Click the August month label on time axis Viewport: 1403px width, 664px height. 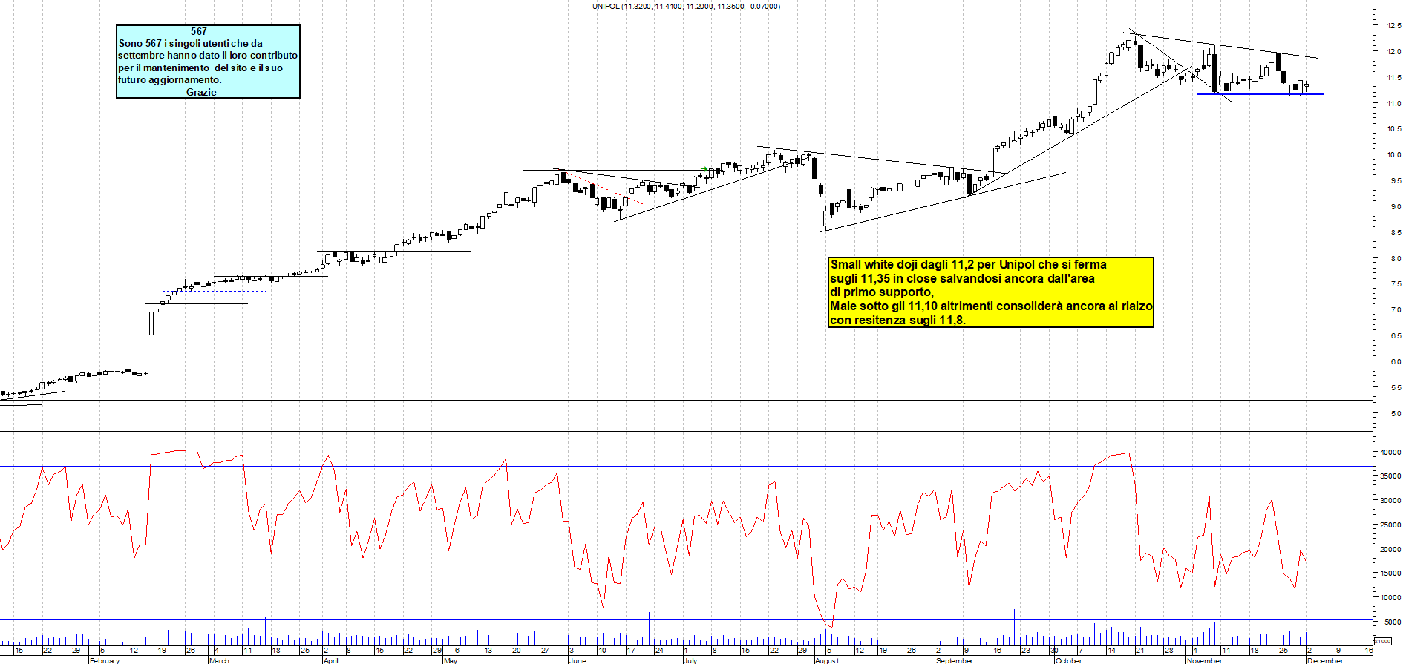click(x=826, y=660)
